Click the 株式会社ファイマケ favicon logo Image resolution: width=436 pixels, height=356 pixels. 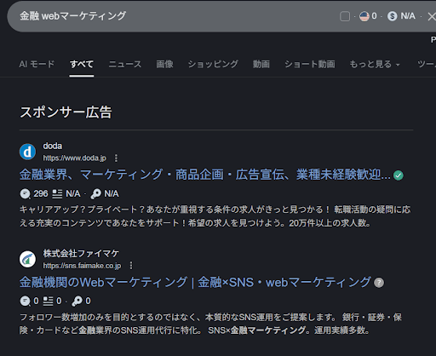27,259
